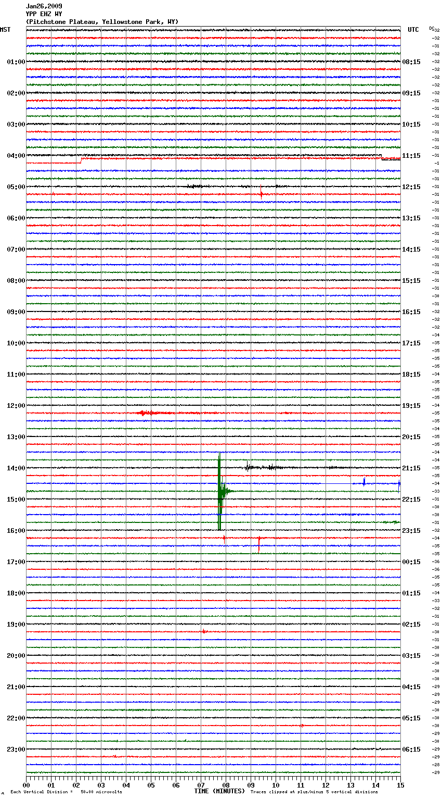Select the 07:00 MST hour label

click(16, 249)
